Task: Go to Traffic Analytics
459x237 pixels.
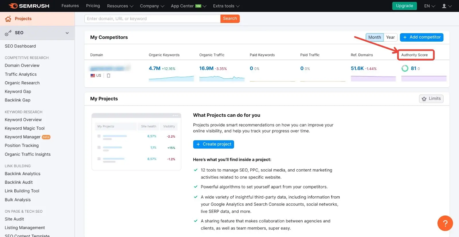Action: pos(21,74)
